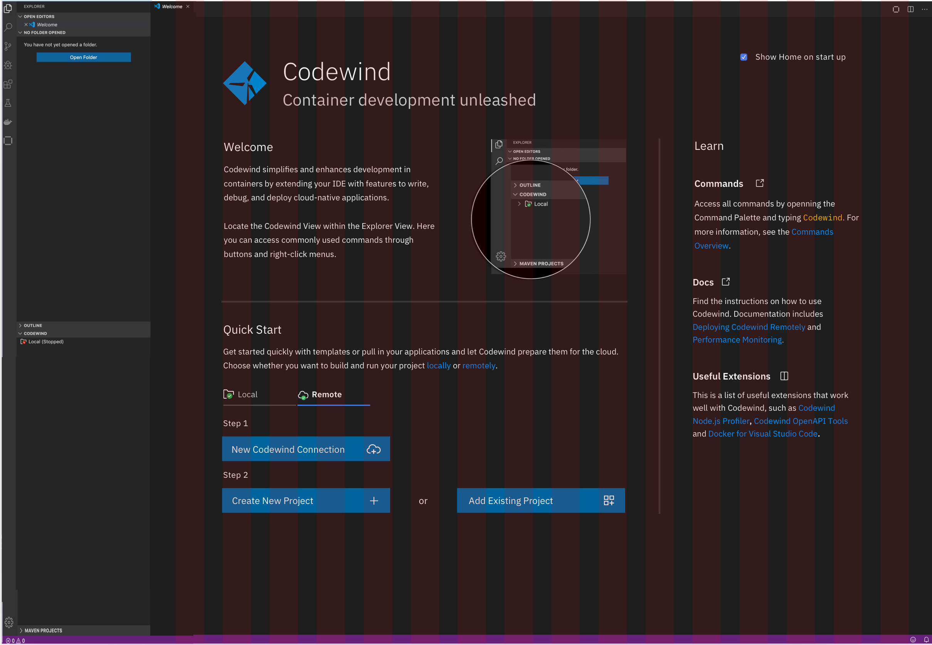Uncheck Show Home on start up
Screen dimensions: 932x645
click(x=744, y=57)
